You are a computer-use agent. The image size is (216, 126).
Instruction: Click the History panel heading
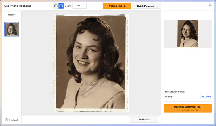click(x=11, y=15)
